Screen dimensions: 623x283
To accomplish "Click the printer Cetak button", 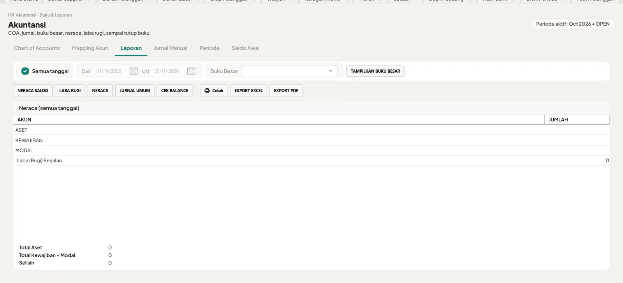I will point(214,91).
